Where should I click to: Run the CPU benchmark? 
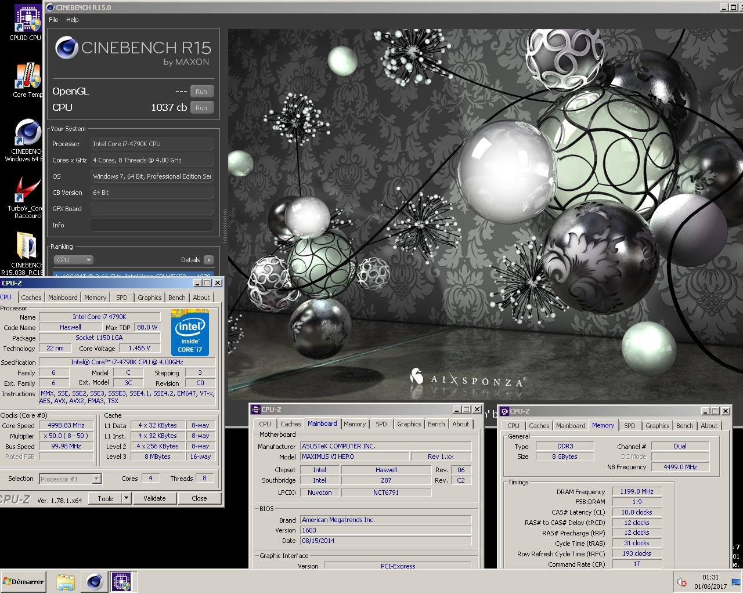(x=201, y=108)
